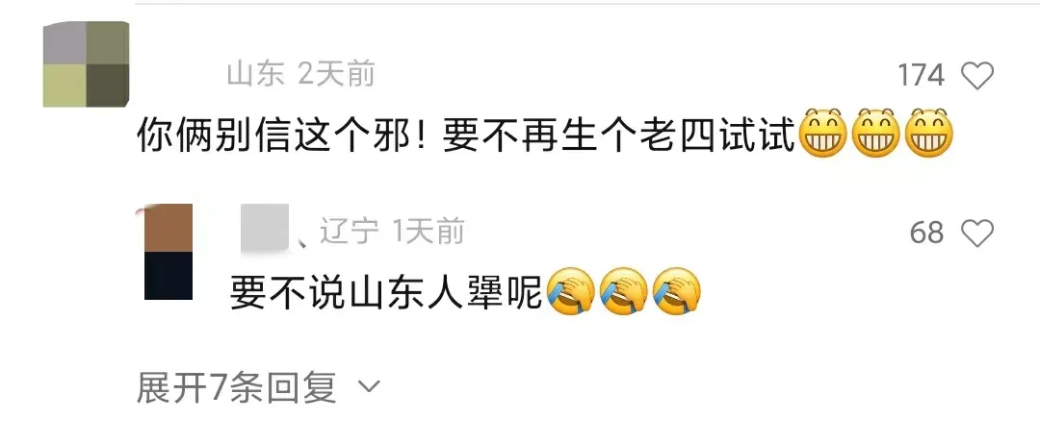1040x444 pixels.
Task: Tap the middle crying-laugh emoji in reply
Action: point(623,290)
